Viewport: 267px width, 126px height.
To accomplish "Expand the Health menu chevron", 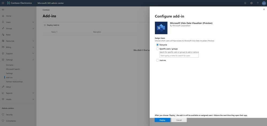I will point(33,99).
